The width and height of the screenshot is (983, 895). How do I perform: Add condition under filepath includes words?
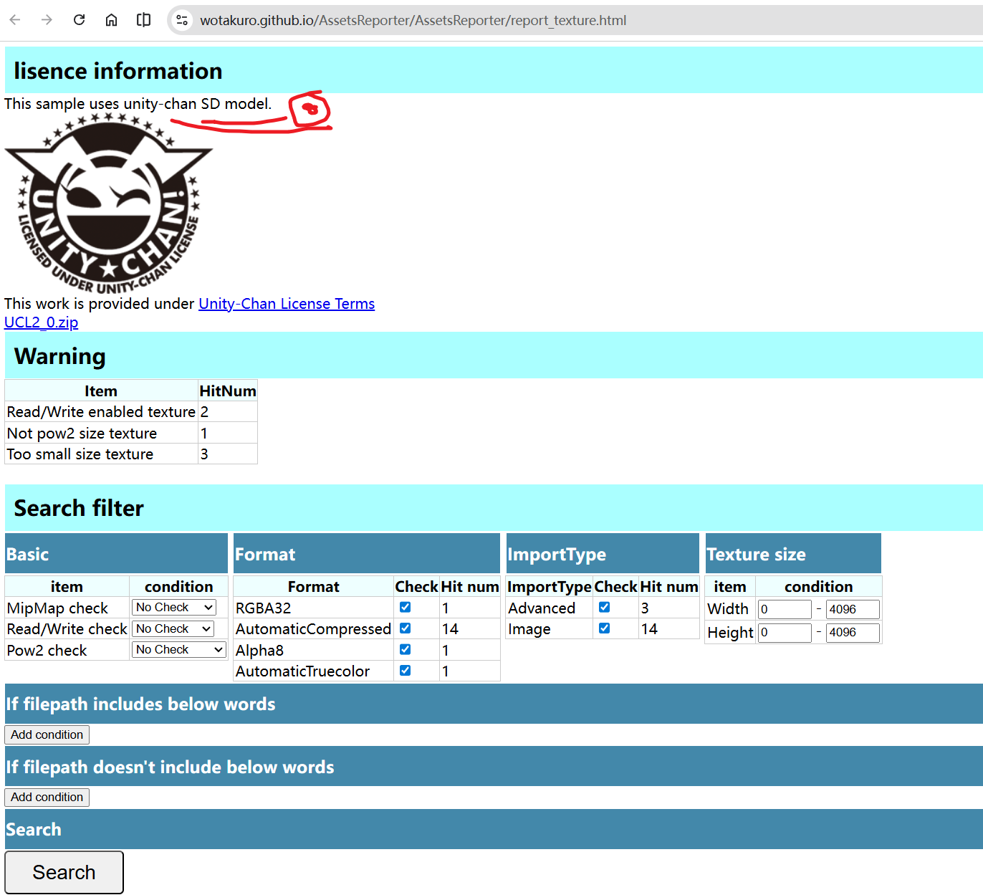(x=47, y=734)
